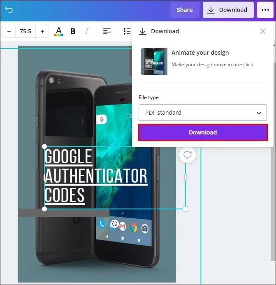Decrease font size with minus button

(x=9, y=31)
